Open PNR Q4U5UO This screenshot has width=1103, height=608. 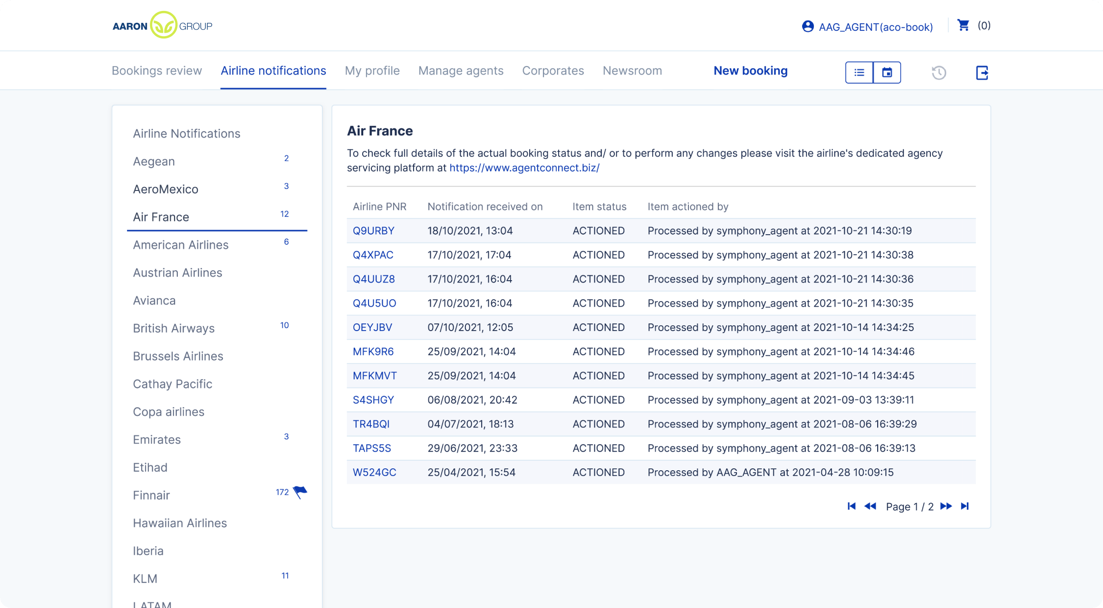tap(375, 304)
